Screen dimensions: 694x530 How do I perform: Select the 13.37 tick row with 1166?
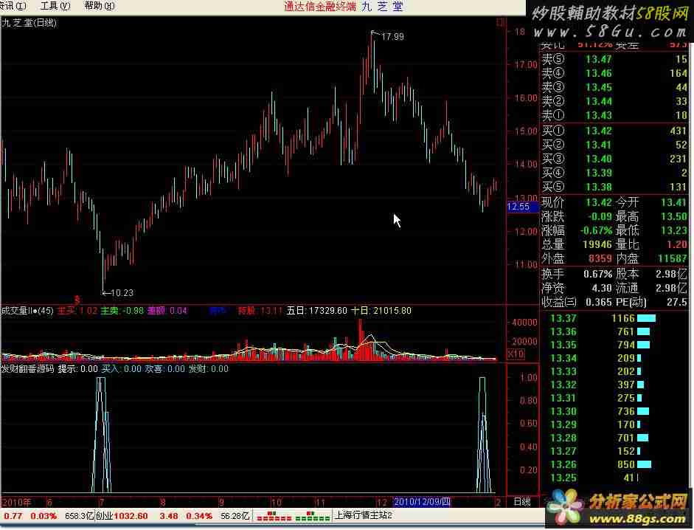603,318
